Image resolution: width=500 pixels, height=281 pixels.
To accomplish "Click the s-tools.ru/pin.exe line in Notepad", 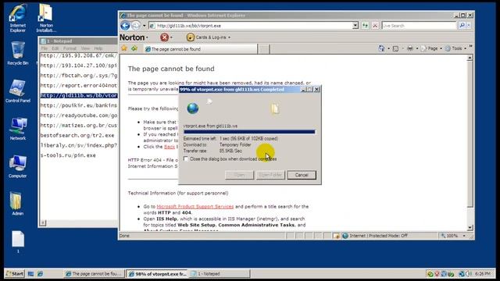I will (68, 155).
